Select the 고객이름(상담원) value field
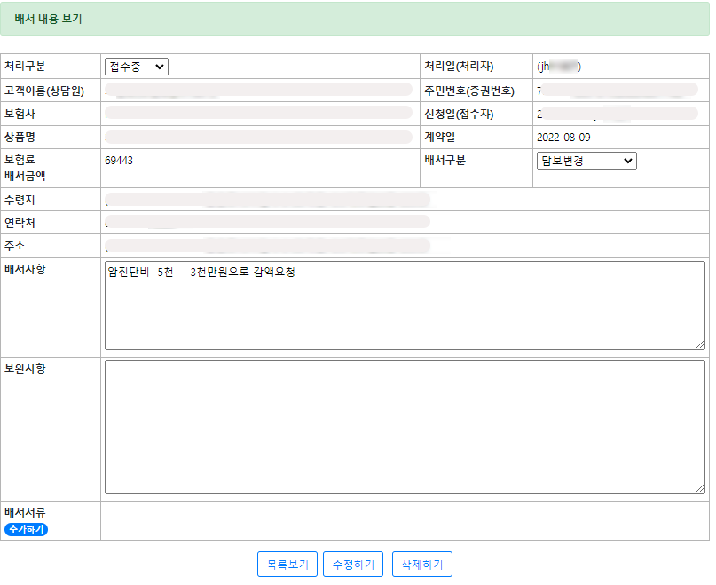Image resolution: width=716 pixels, height=585 pixels. (x=257, y=91)
